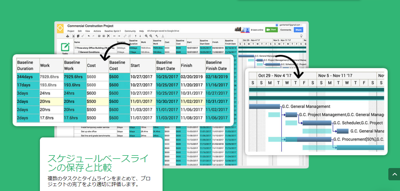Collapse the General Conditions task group
Screen dimensions: 400x191
tap(79, 52)
